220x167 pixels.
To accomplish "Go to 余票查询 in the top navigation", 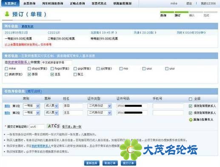I will coord(29,3).
